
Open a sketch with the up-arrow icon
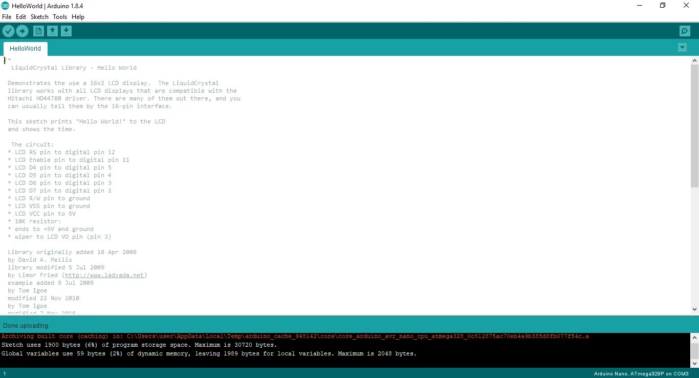pos(52,31)
